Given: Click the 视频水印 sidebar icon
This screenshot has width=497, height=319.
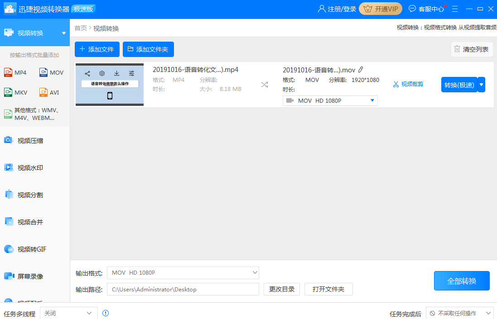Looking at the screenshot, I should 9,167.
